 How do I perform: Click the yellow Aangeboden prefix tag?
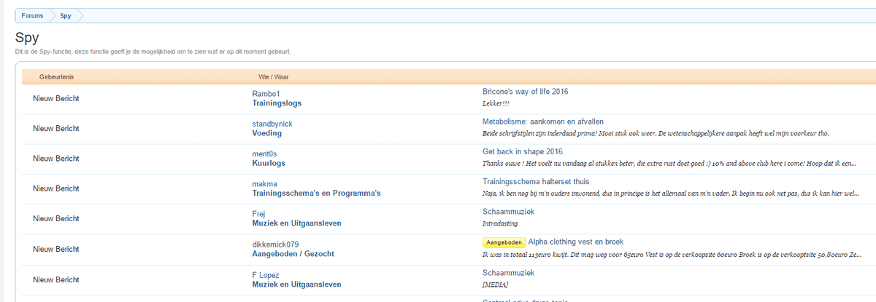click(503, 242)
